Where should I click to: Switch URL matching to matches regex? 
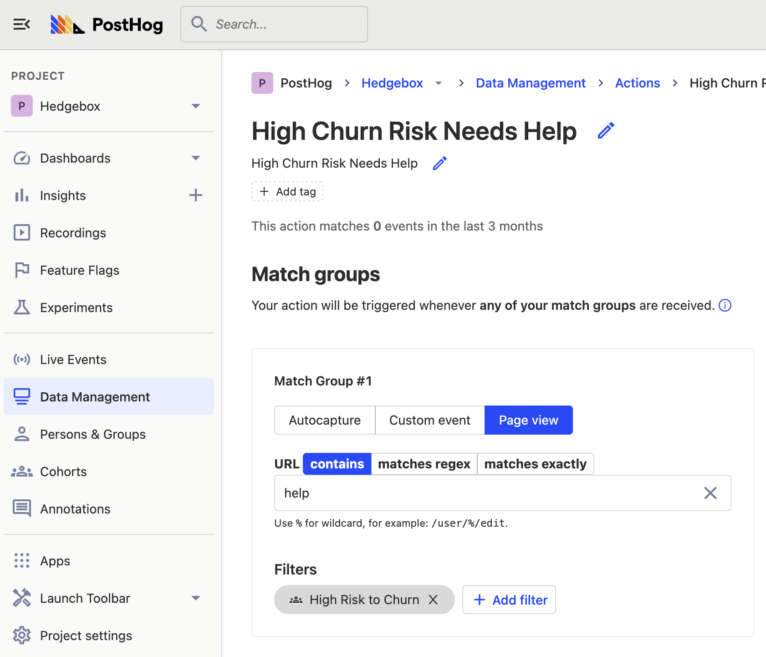[424, 463]
